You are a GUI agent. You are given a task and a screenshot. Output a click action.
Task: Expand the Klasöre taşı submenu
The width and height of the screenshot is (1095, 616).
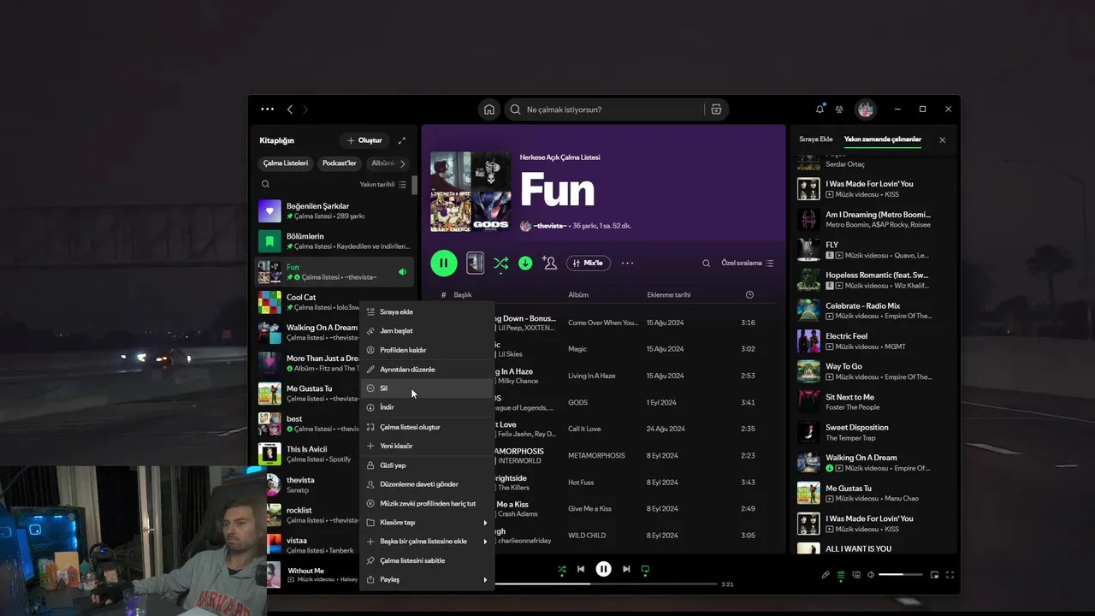427,523
